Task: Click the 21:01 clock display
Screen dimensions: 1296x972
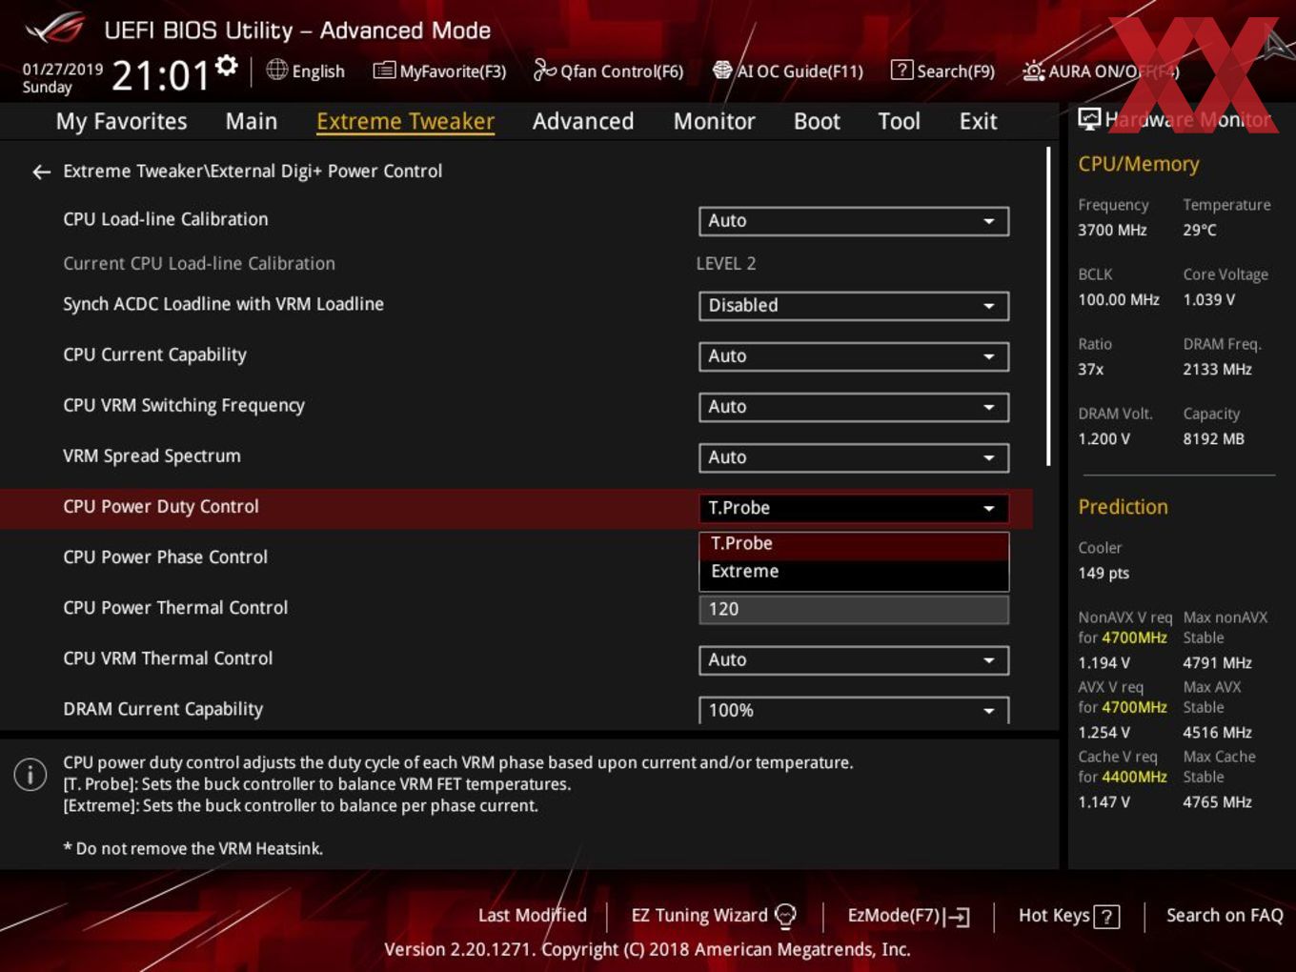Action: point(160,74)
